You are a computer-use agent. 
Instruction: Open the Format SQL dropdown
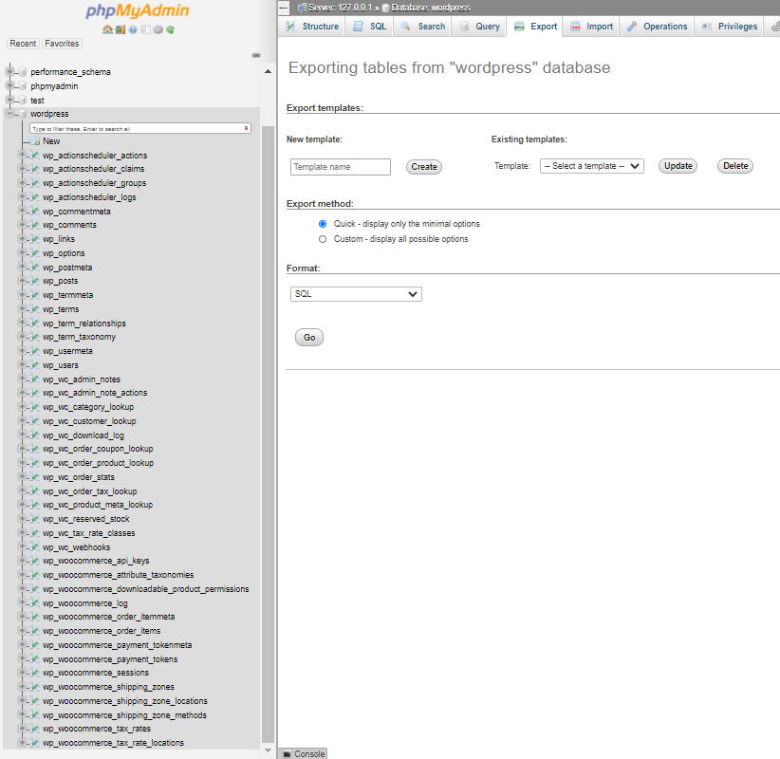[x=356, y=294]
